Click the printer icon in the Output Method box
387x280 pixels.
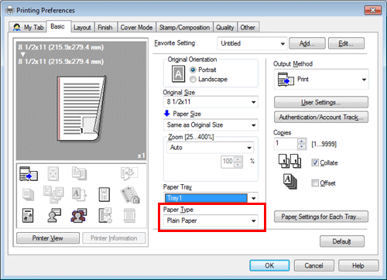[286, 80]
